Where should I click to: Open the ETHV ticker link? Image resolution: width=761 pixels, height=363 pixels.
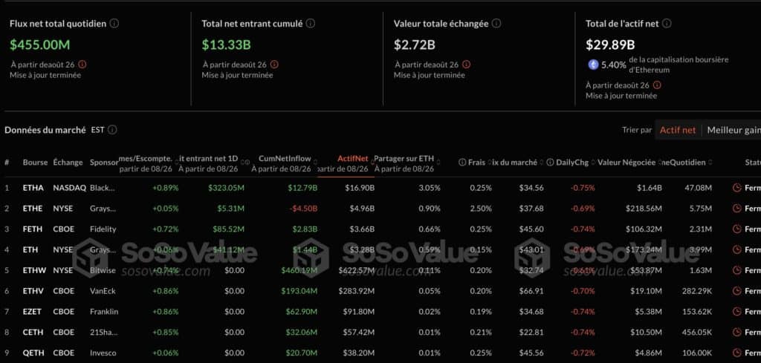(x=33, y=291)
